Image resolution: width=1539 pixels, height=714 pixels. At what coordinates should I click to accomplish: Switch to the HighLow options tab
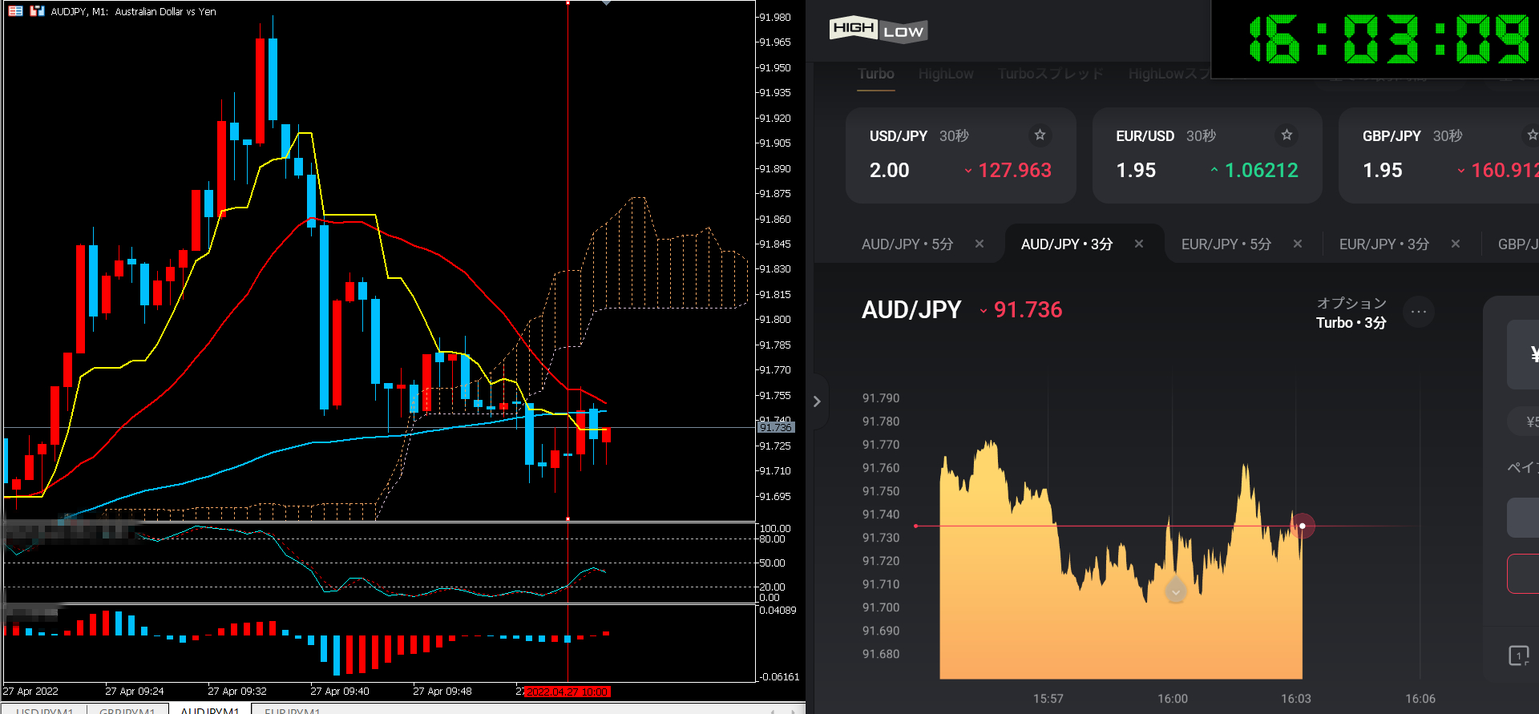point(946,74)
